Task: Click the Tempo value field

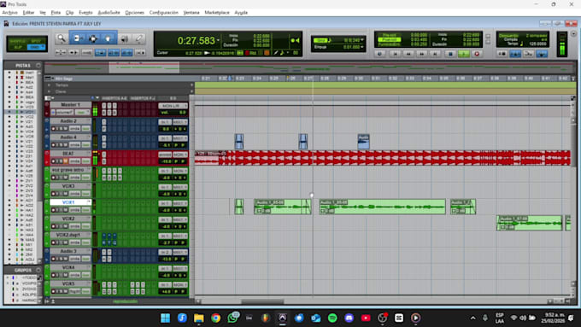Action: 537,44
